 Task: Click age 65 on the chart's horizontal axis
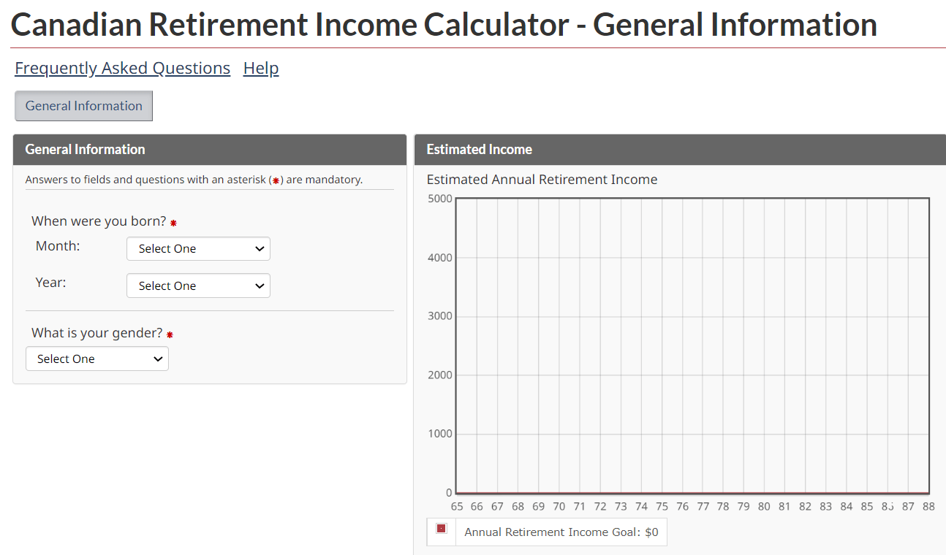tap(457, 507)
